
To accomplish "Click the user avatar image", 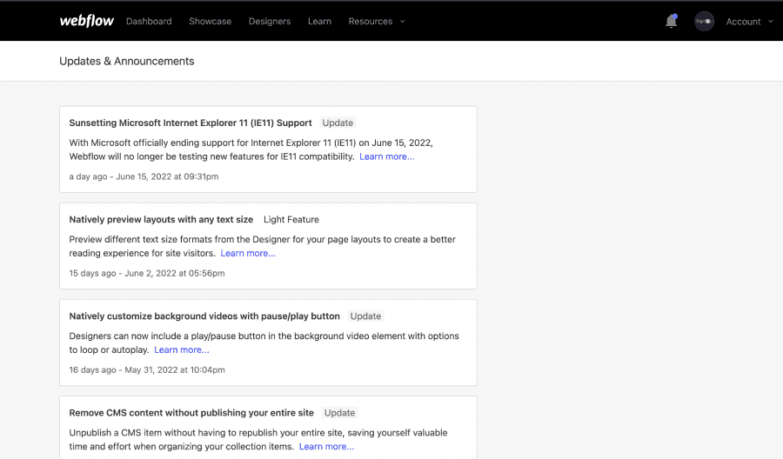I will click(704, 22).
